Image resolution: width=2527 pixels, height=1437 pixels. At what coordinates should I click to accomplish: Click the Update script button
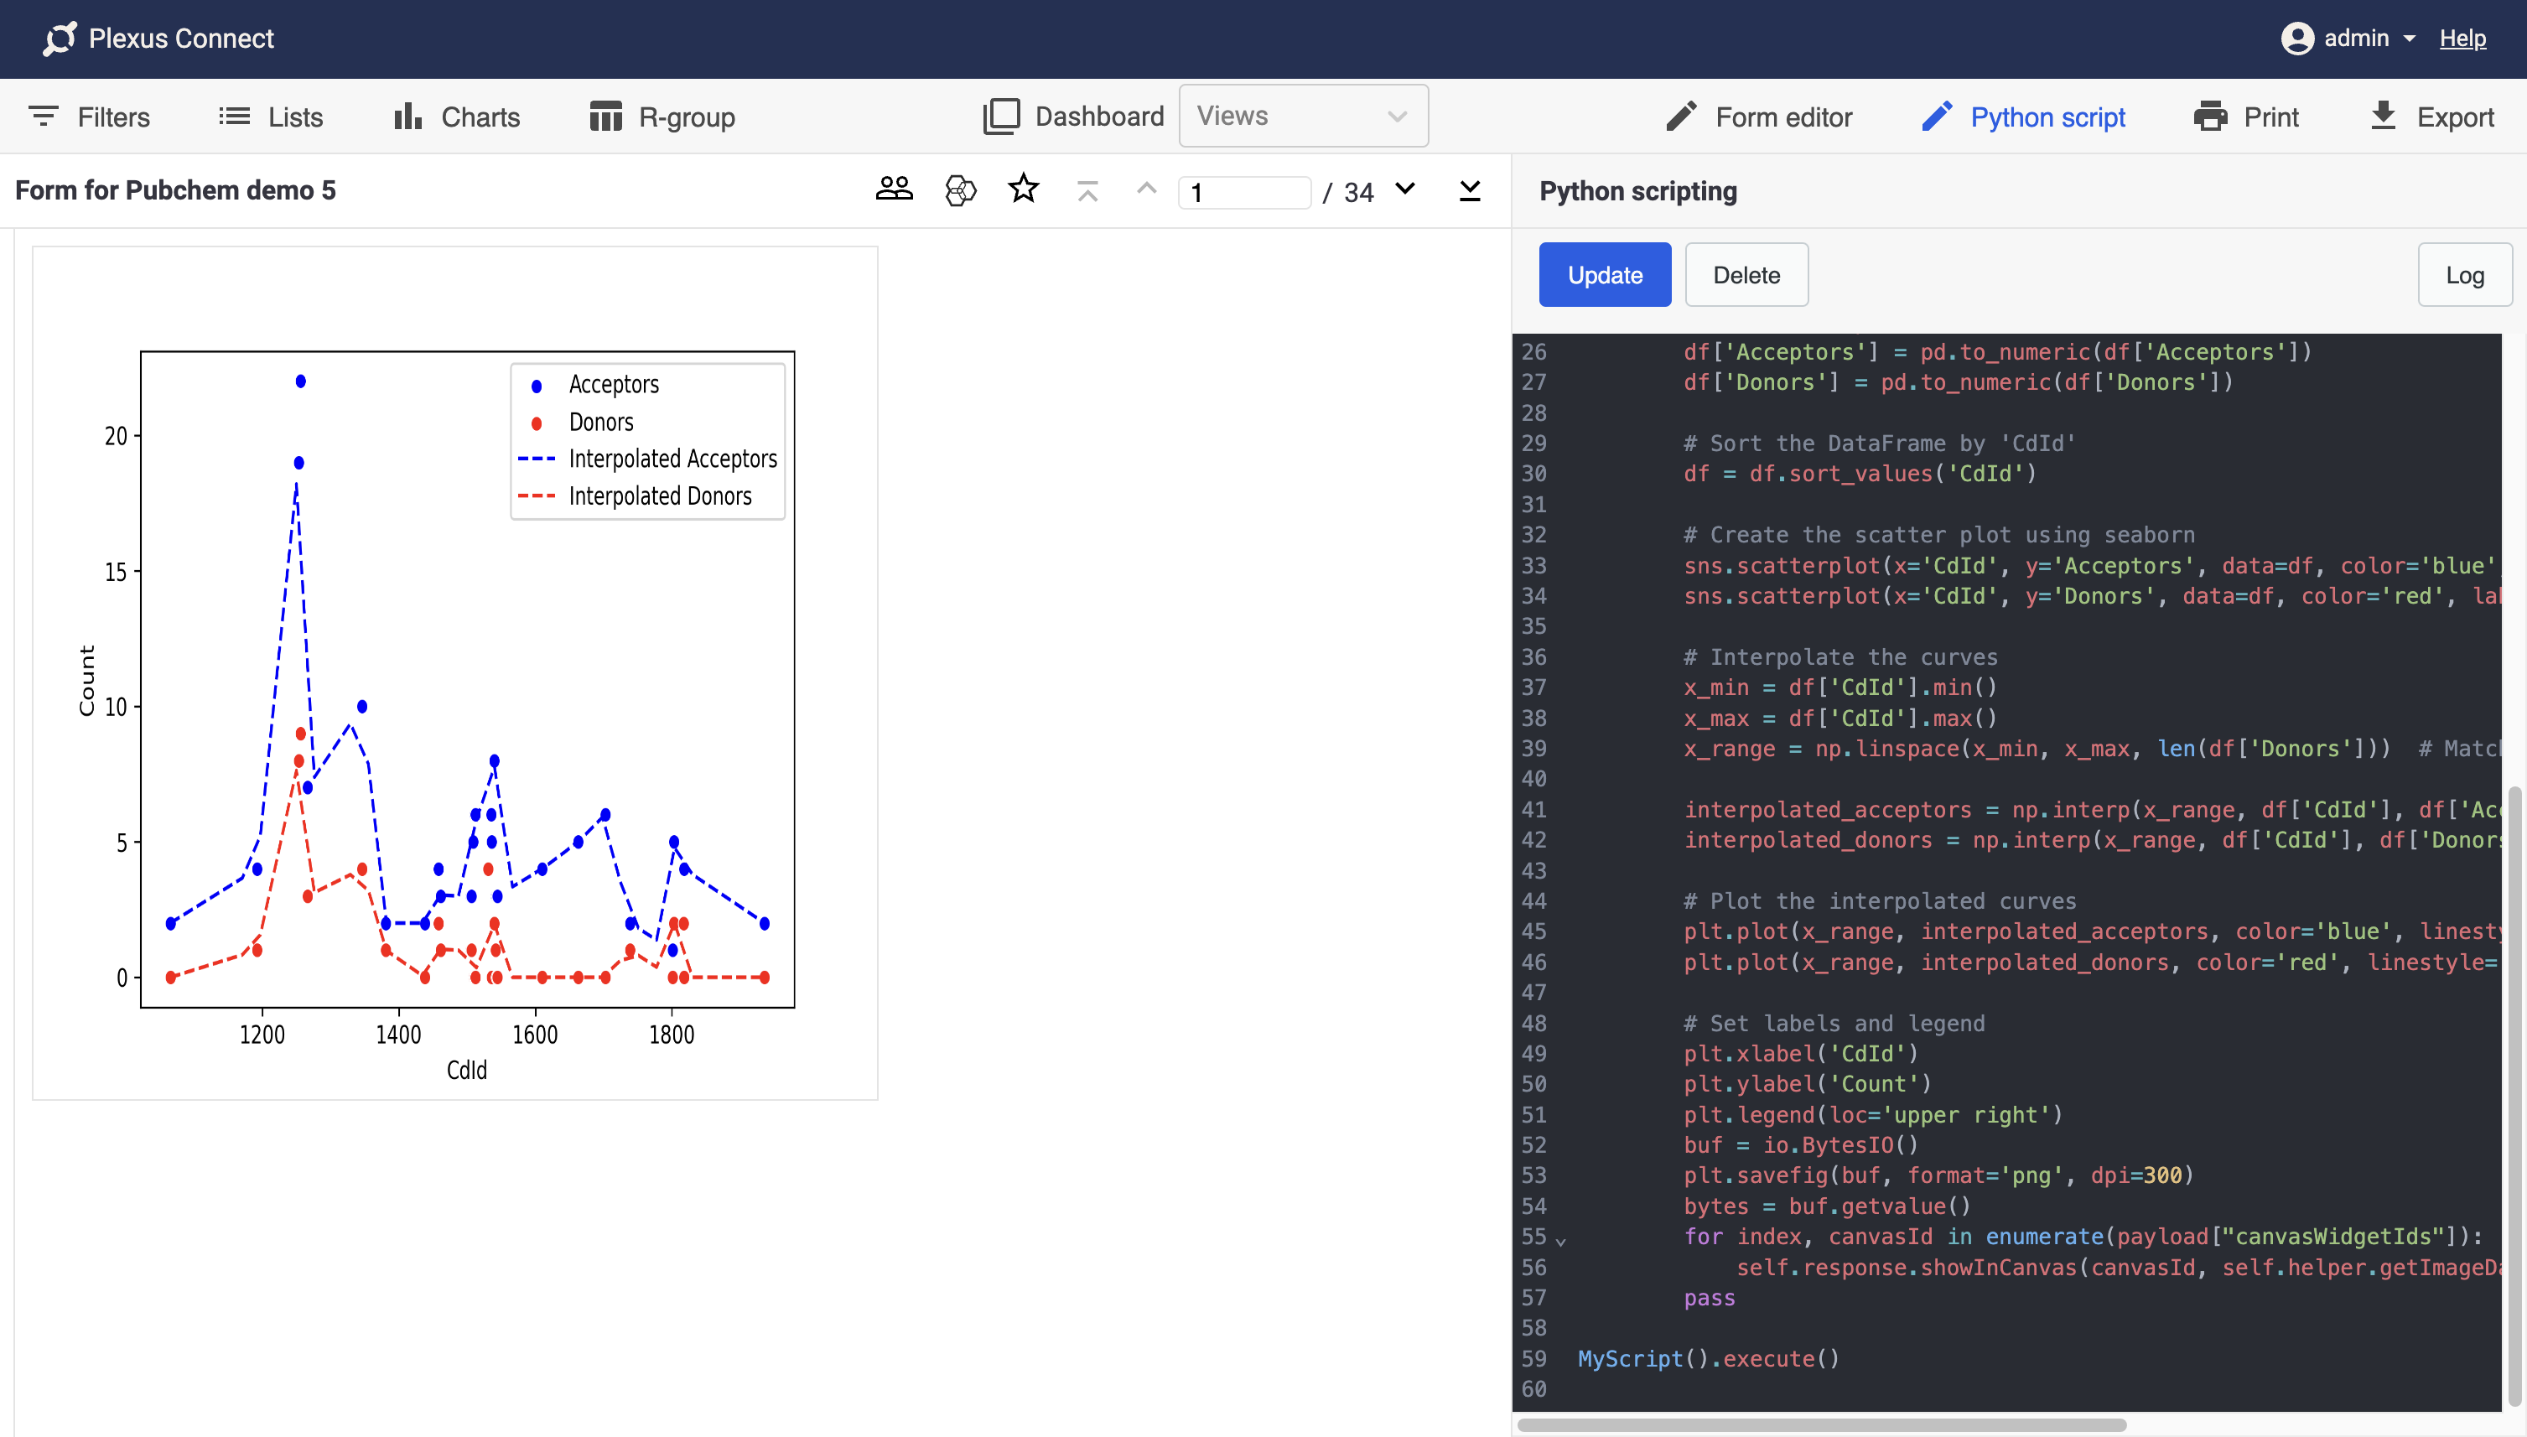click(1605, 274)
